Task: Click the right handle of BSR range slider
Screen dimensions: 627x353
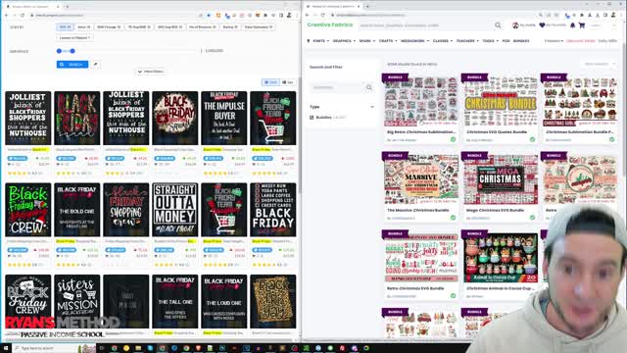Action: pos(72,51)
